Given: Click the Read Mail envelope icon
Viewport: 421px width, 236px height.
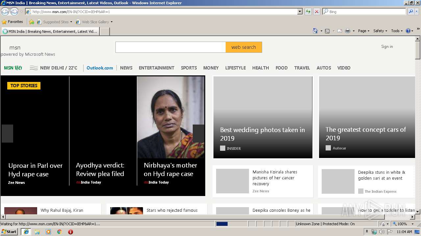Looking at the screenshot, I should 340,31.
